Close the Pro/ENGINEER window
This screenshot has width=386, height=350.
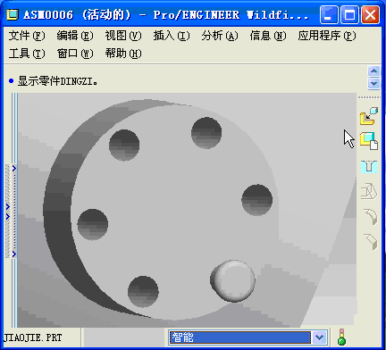tap(370, 14)
